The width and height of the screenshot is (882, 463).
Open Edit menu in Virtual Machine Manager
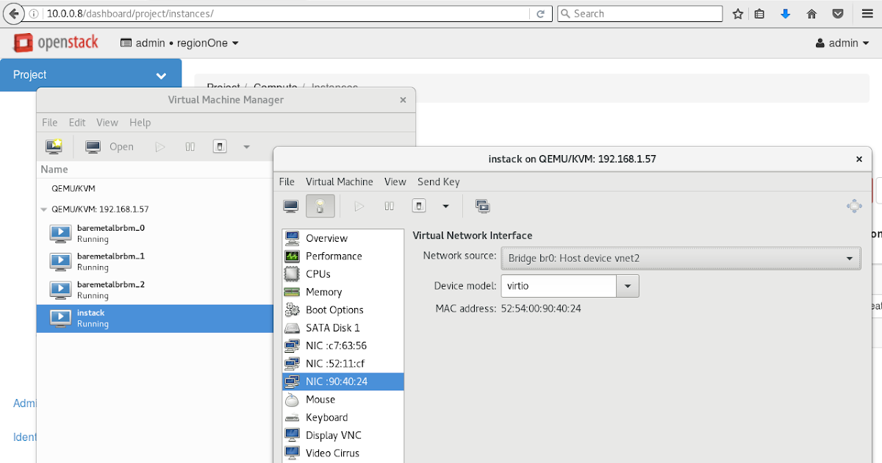coord(77,123)
